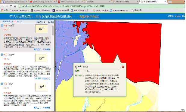186x112 pixels.
Task: Click the logout link beside admin
Action: click(x=183, y=16)
